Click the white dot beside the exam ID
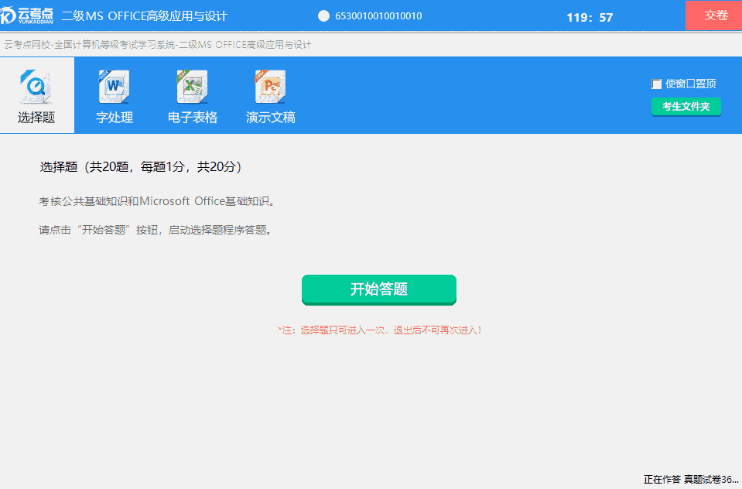The width and height of the screenshot is (742, 489). [323, 14]
